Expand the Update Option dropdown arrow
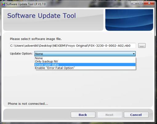157x124 pixels. (x=134, y=54)
